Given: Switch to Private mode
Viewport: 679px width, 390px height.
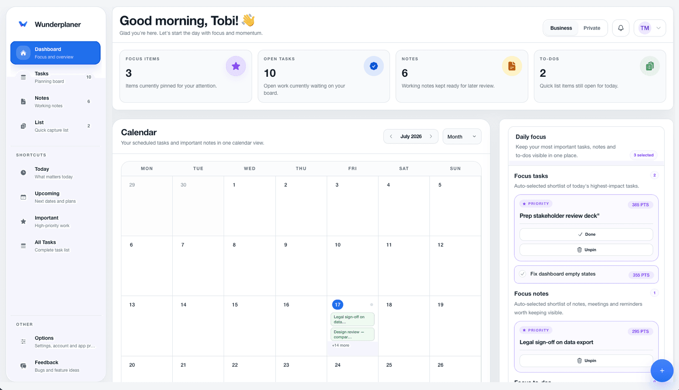Looking at the screenshot, I should [592, 28].
